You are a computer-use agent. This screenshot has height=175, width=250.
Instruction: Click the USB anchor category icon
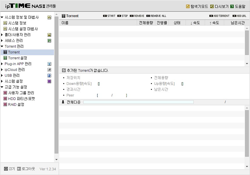coord(49,76)
